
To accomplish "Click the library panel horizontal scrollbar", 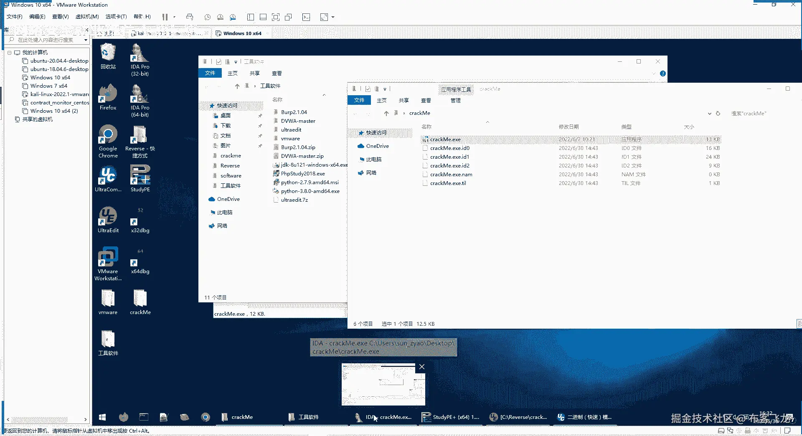I will click(x=39, y=419).
